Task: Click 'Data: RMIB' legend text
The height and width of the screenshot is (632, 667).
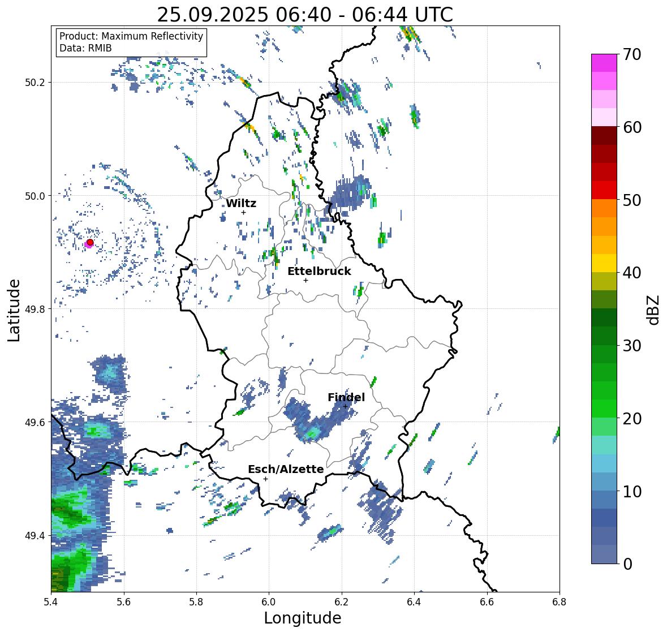Action: click(x=85, y=48)
